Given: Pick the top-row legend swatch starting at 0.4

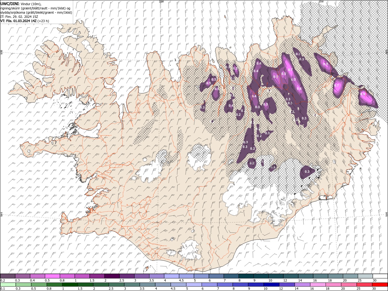Looking at the screenshot, I should pos(37,276).
